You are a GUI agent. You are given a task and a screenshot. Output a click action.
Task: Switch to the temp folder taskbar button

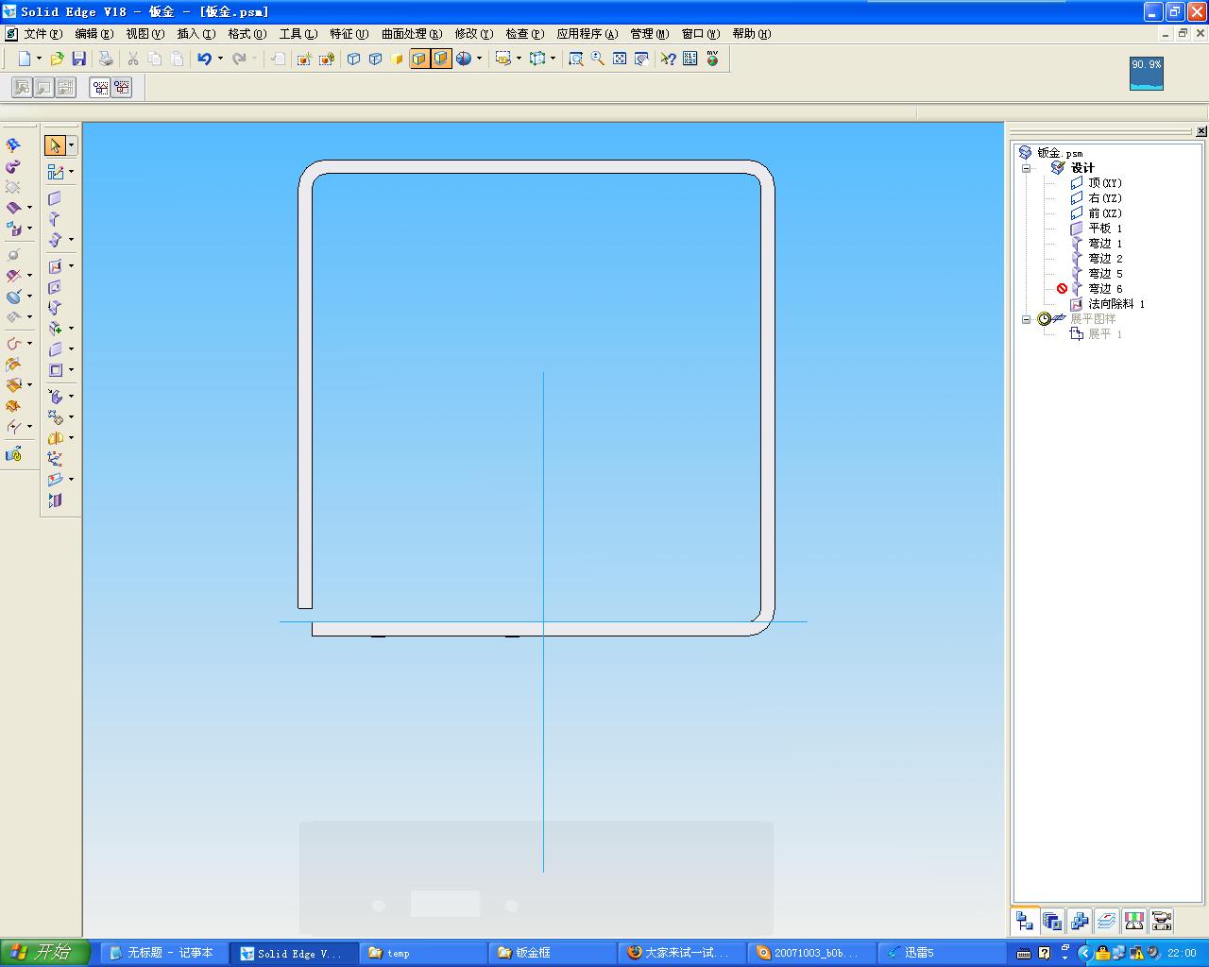[x=422, y=953]
